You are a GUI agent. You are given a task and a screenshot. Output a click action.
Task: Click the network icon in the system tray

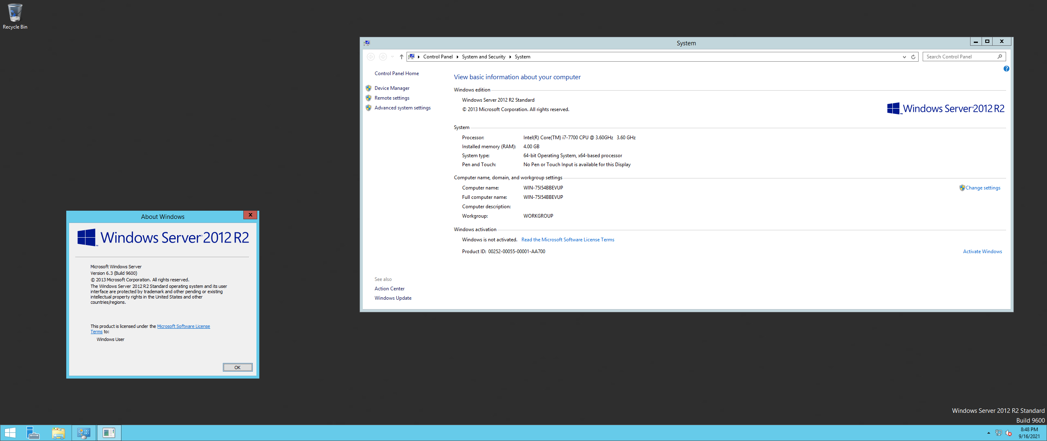pos(998,433)
